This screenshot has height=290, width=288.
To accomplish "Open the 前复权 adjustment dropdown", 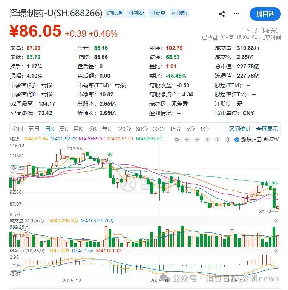I will click(x=271, y=139).
